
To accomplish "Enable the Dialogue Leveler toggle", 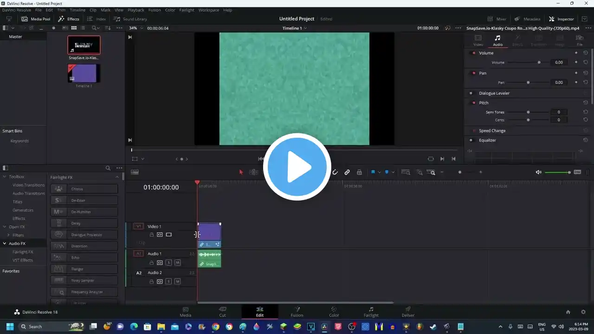I will click(x=471, y=93).
